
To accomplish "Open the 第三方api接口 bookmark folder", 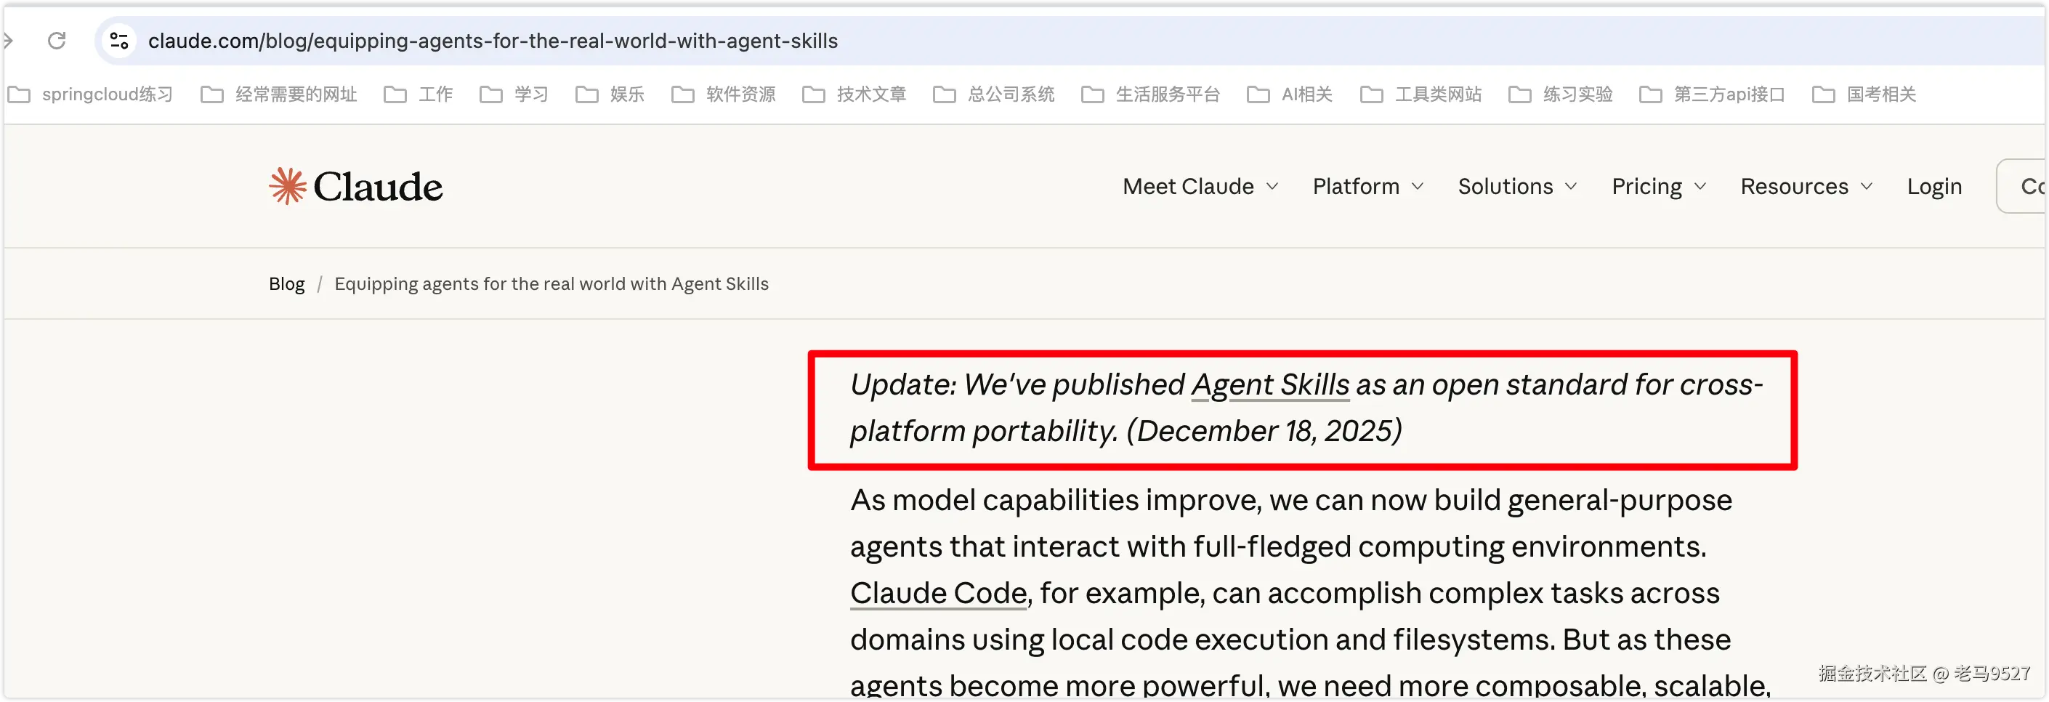I will tap(1713, 94).
